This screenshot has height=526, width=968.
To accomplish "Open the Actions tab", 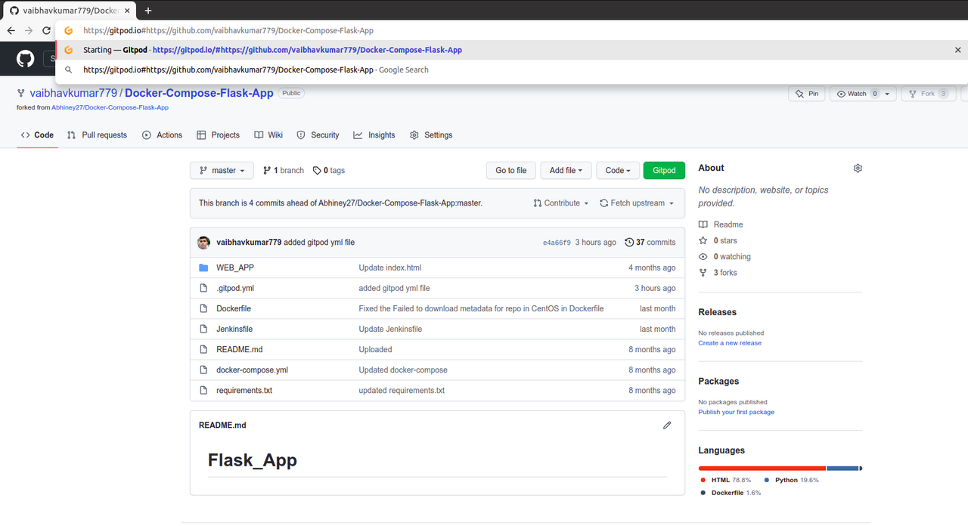I will pyautogui.click(x=162, y=135).
